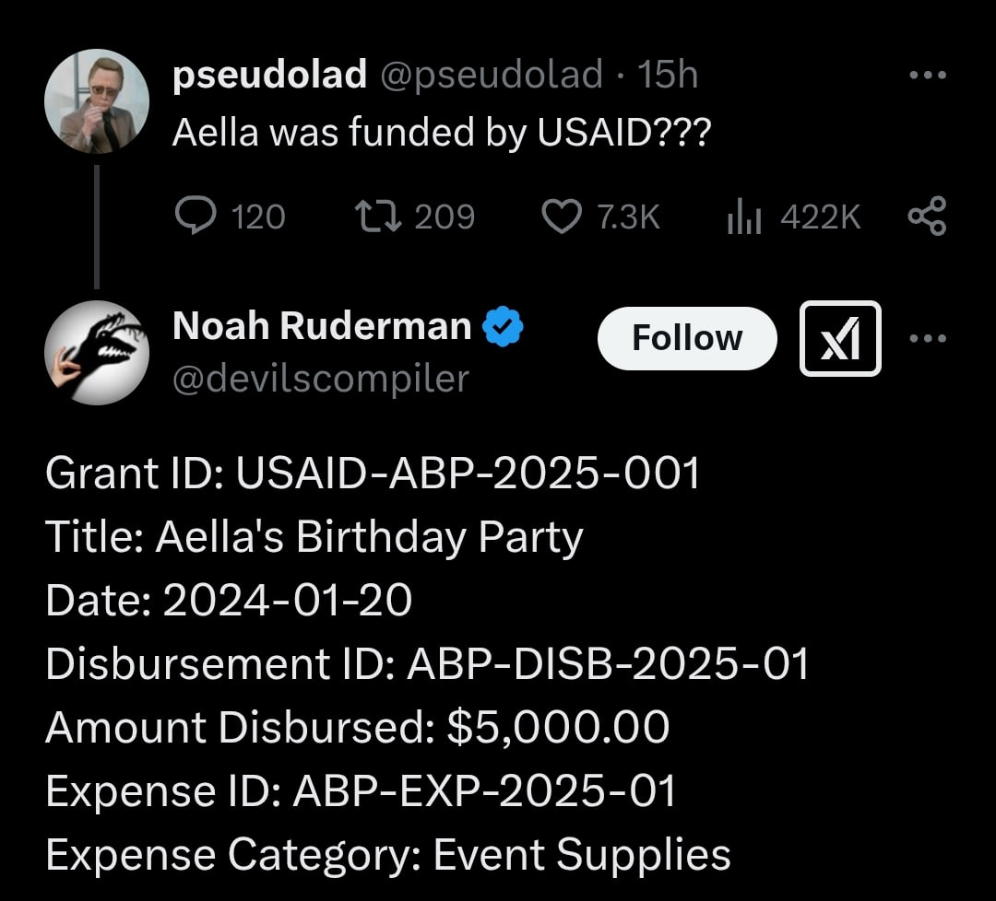Open pseudolad's profile picture
The width and height of the screenshot is (996, 901).
point(97,100)
